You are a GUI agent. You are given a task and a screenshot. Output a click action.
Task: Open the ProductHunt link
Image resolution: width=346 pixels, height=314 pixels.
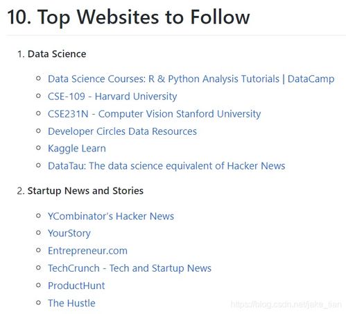click(76, 286)
